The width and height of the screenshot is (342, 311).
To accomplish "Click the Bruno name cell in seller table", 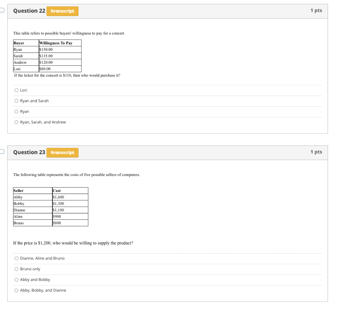I will pyautogui.click(x=33, y=223).
